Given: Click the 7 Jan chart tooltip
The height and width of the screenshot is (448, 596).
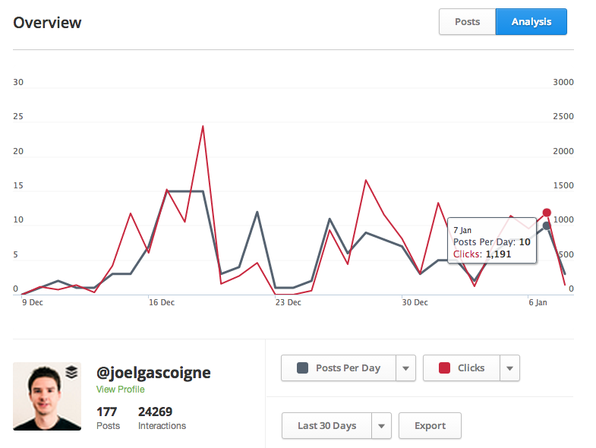Looking at the screenshot, I should pos(492,241).
